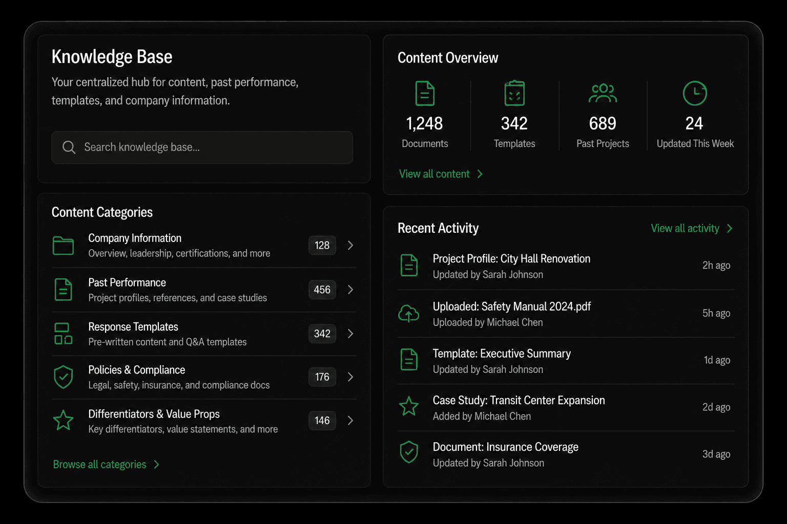Click the Safety Manual cloud upload icon
Screen dimensions: 787x524
[x=409, y=313]
